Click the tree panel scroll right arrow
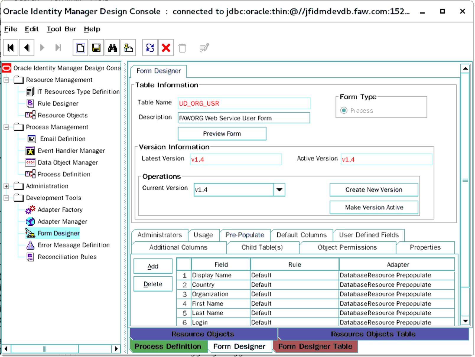Image resolution: width=475 pixels, height=357 pixels. 116,349
